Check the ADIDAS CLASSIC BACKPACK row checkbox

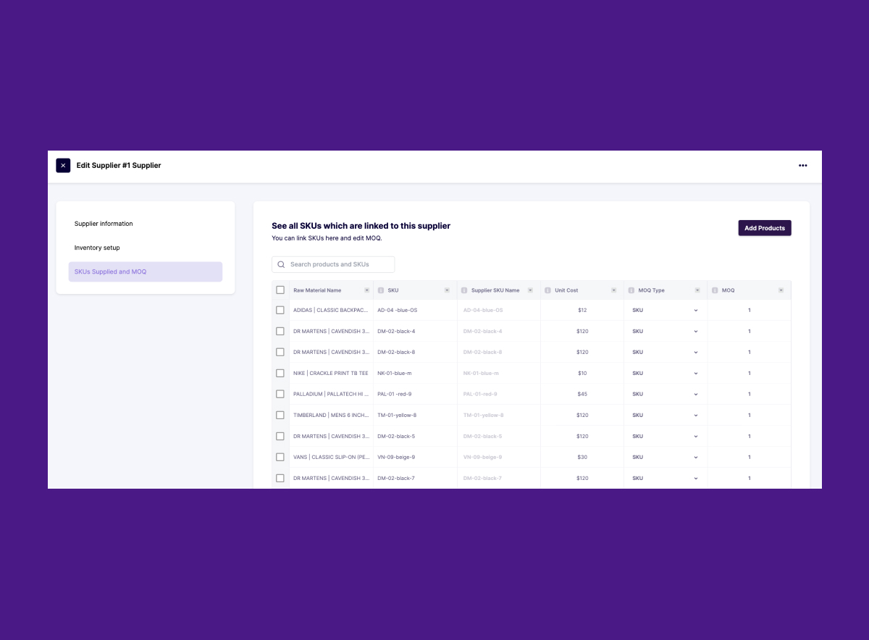pyautogui.click(x=280, y=310)
